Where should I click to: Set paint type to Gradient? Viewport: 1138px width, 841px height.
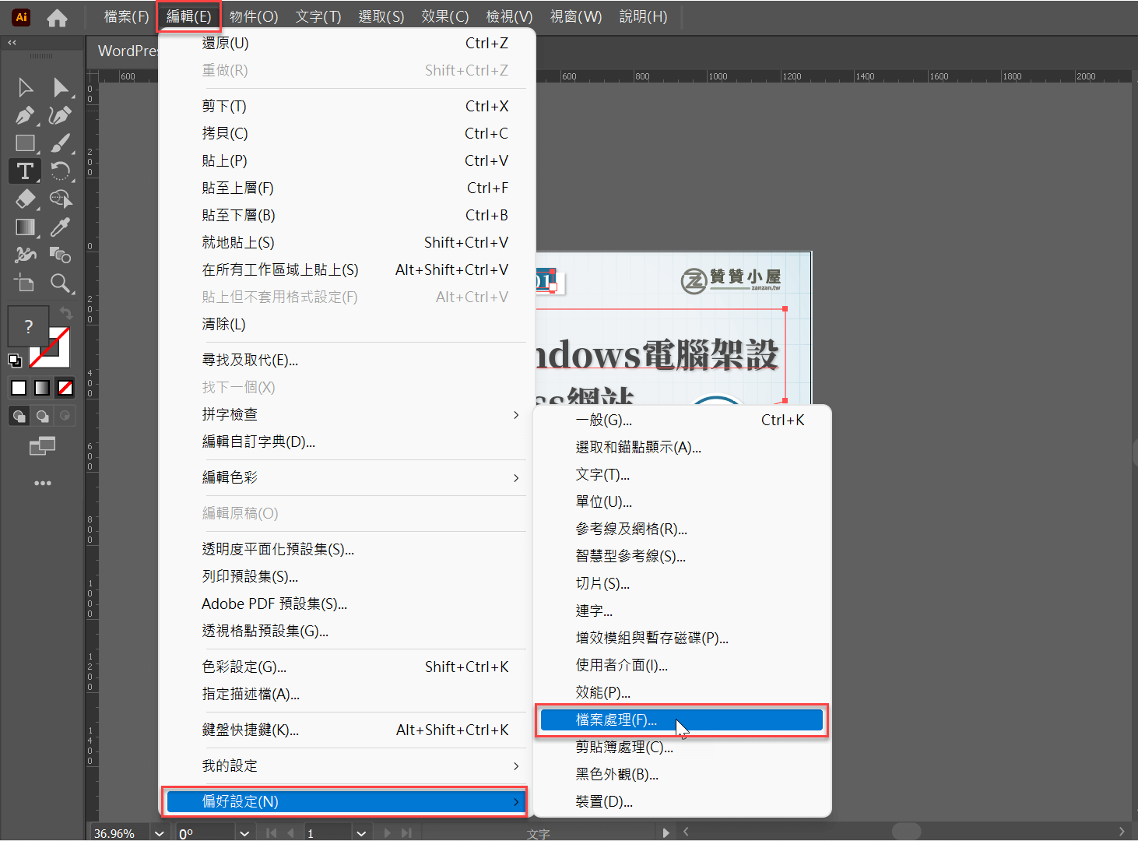point(42,387)
